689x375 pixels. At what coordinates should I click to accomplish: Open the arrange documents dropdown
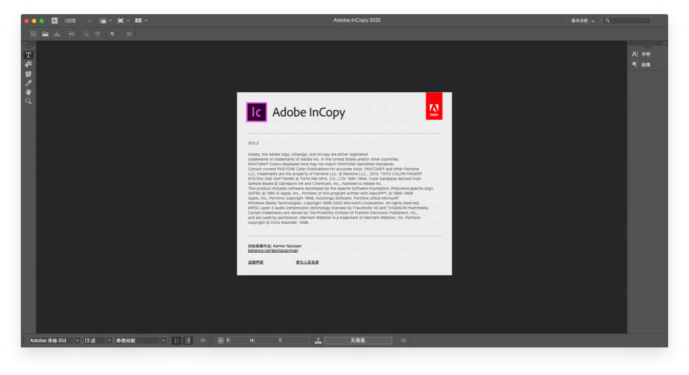(x=141, y=21)
